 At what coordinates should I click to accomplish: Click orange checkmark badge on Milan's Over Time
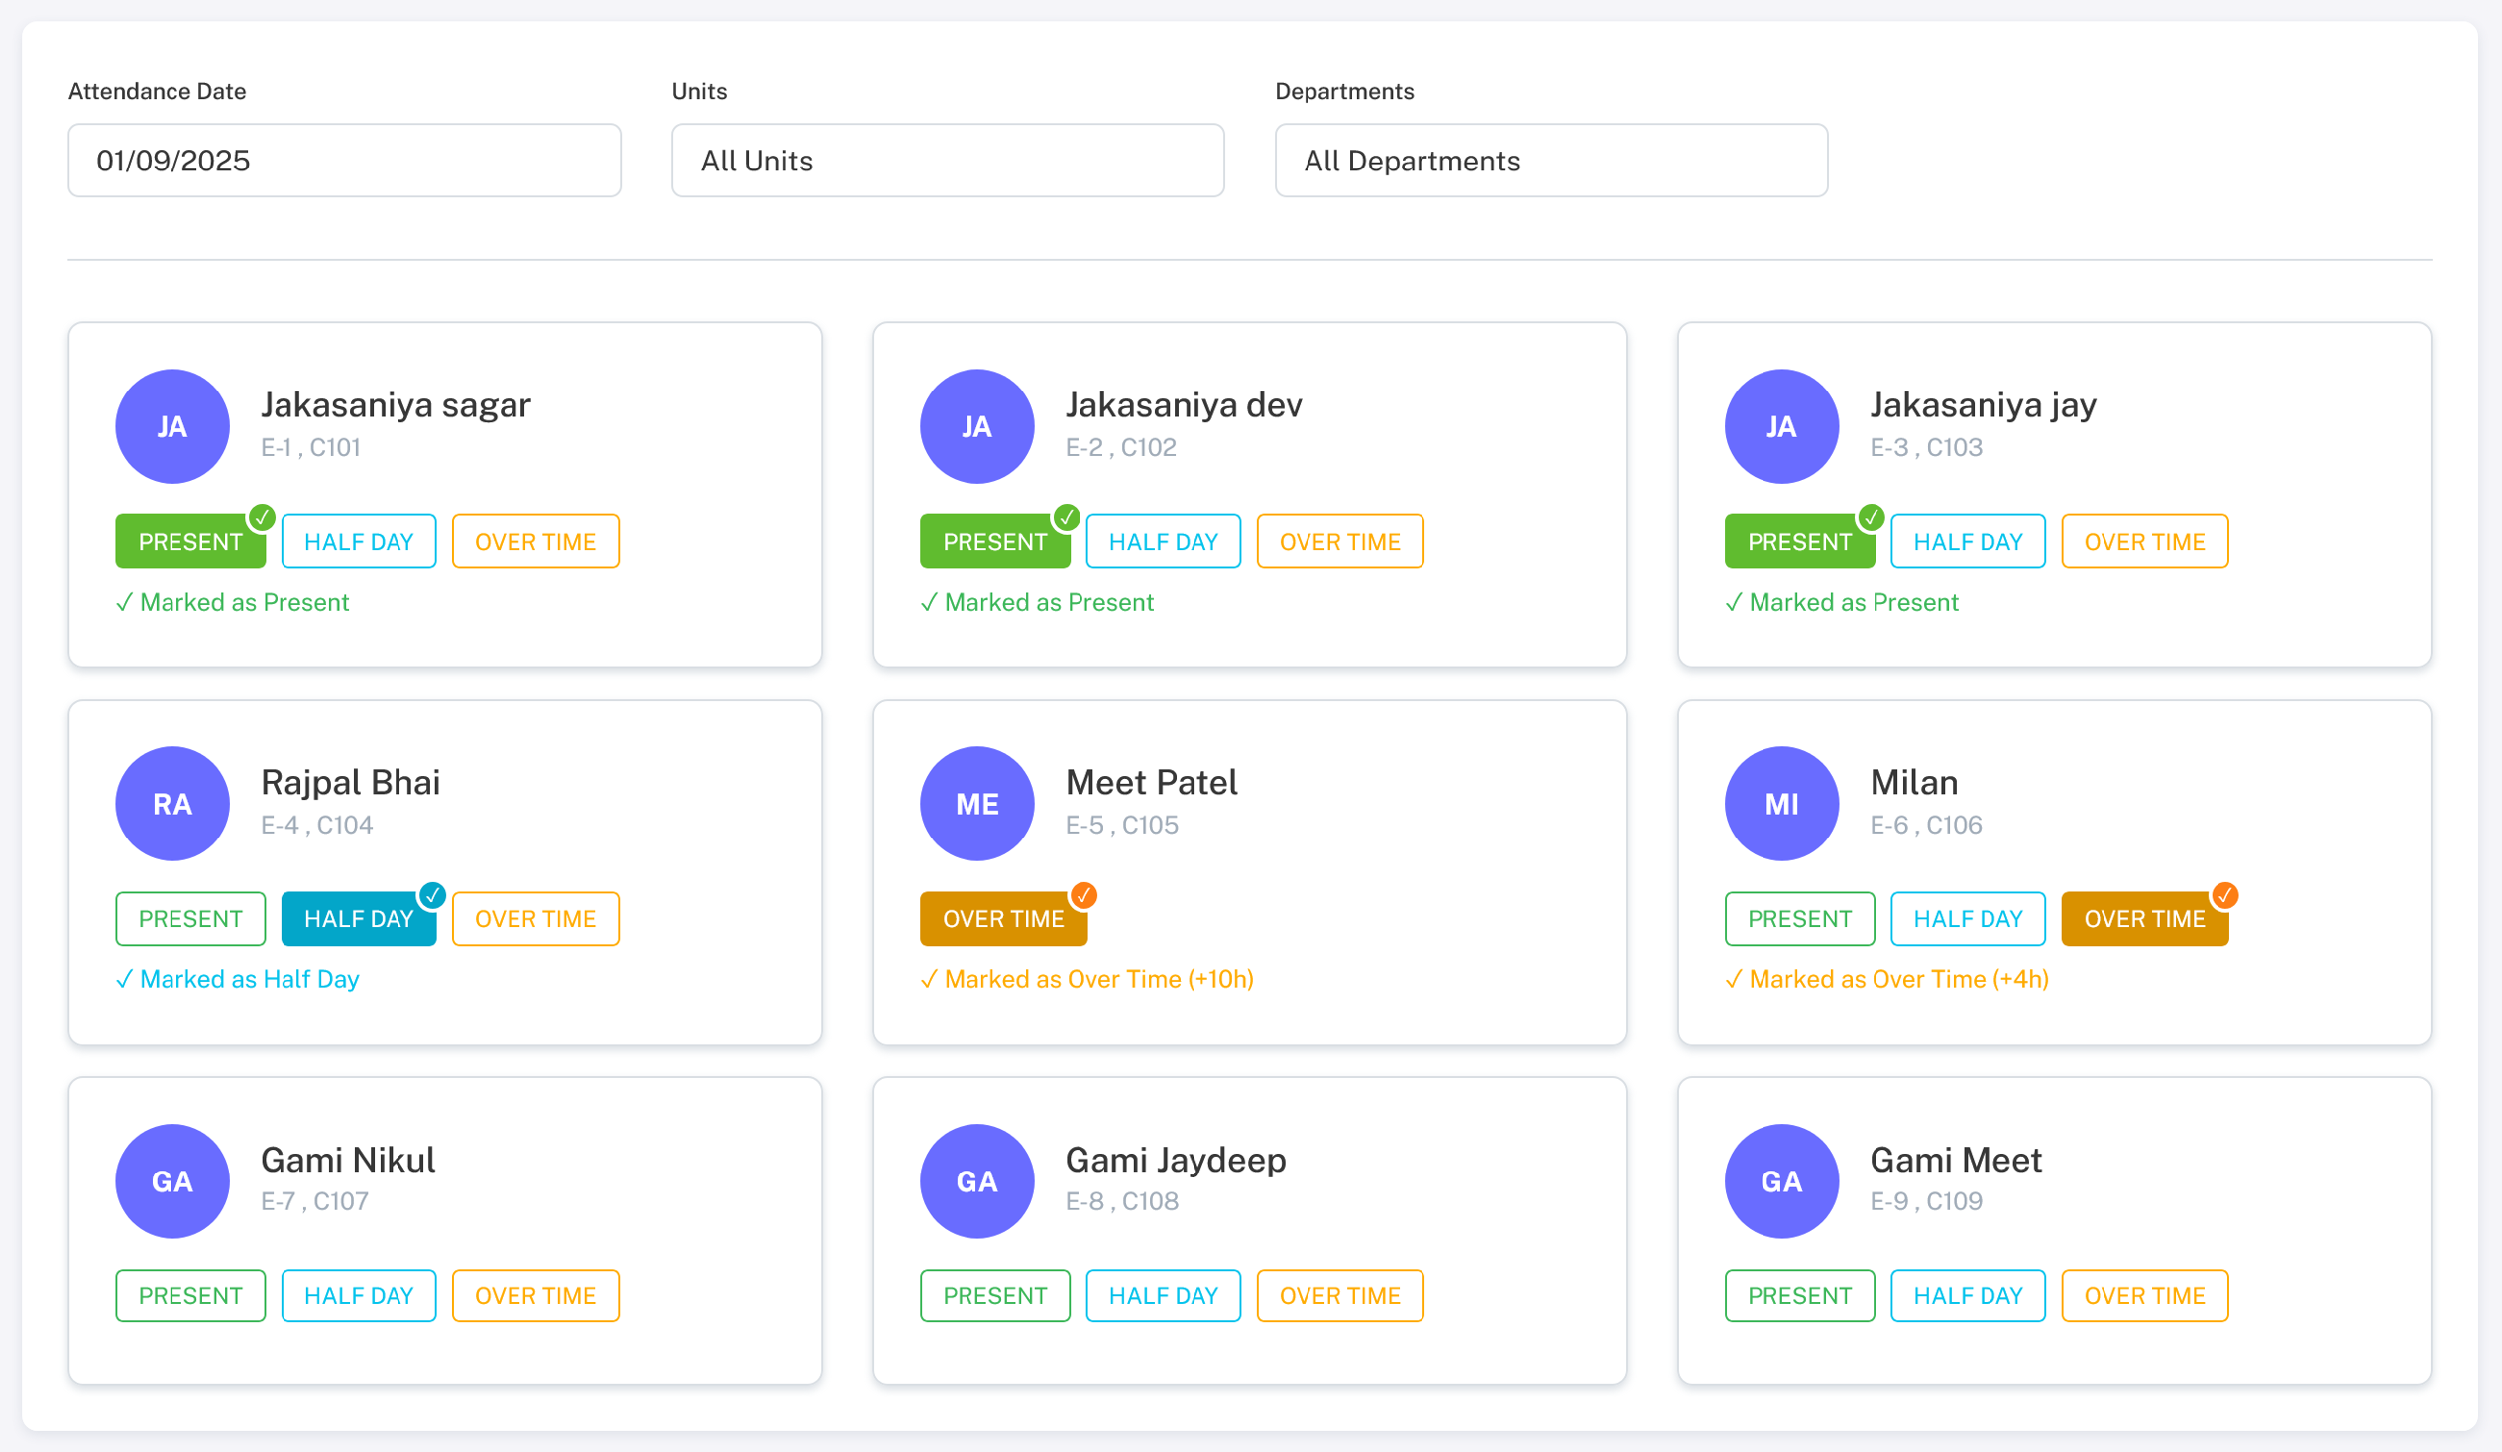point(2224,894)
